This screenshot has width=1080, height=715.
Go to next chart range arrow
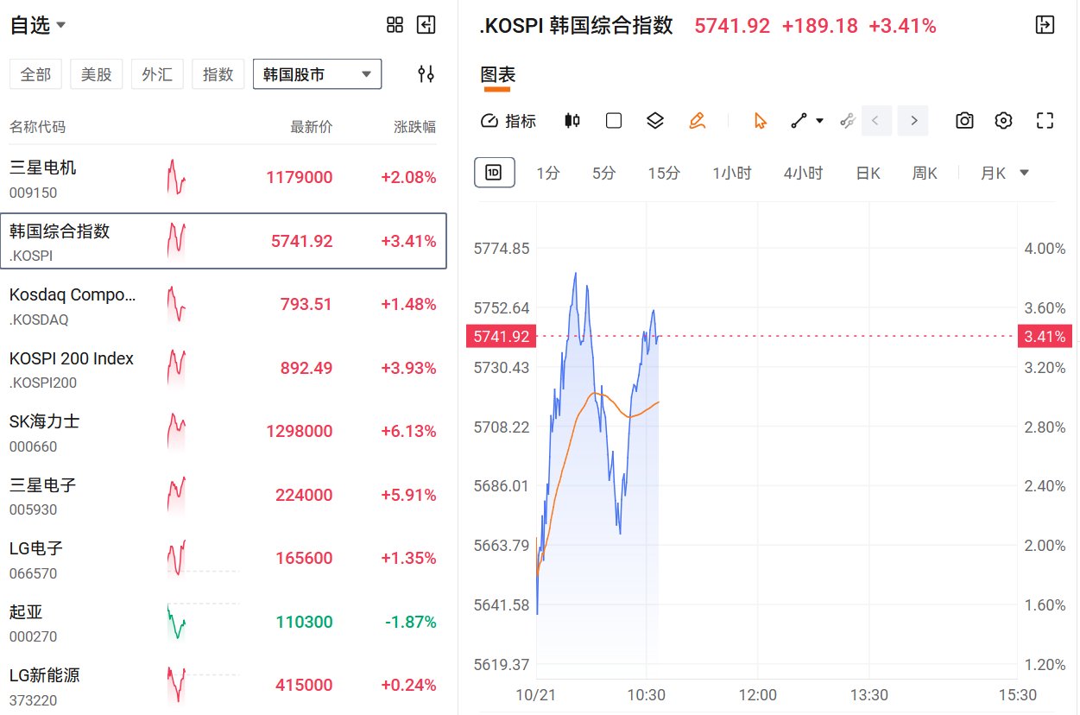tap(913, 121)
